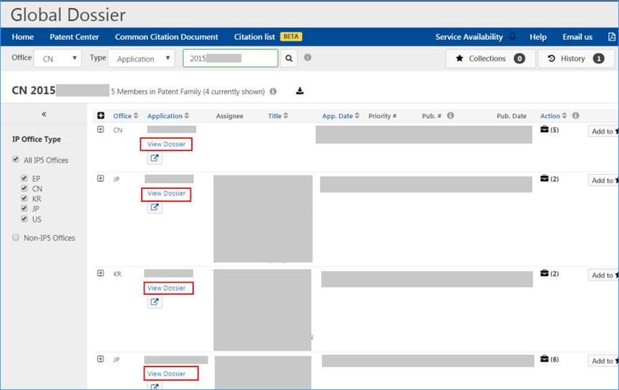Screen dimensions: 619x390
Task: Open the Collections button
Action: 490,59
